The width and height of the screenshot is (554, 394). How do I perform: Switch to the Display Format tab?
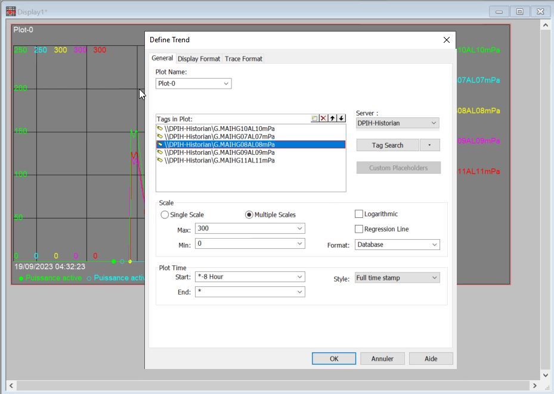pos(199,59)
